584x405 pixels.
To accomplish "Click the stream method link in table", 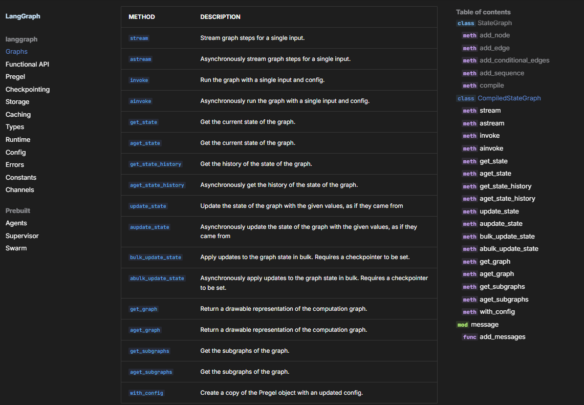I will [x=139, y=38].
